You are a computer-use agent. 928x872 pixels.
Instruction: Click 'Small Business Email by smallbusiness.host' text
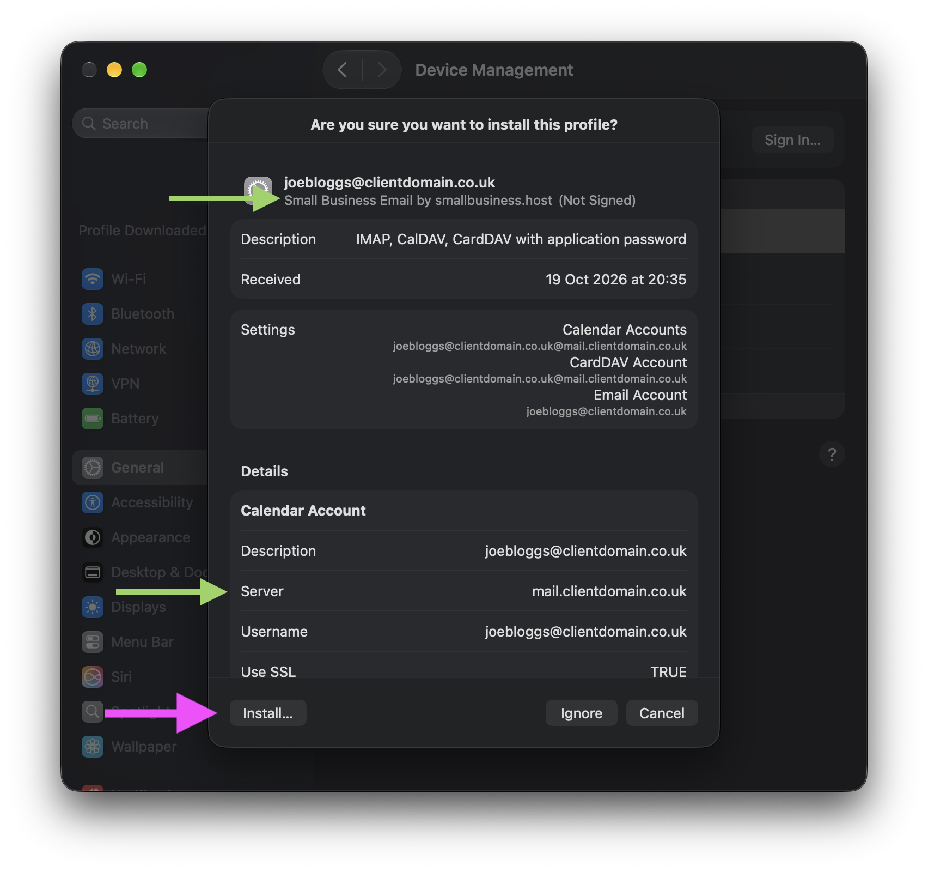tap(418, 201)
